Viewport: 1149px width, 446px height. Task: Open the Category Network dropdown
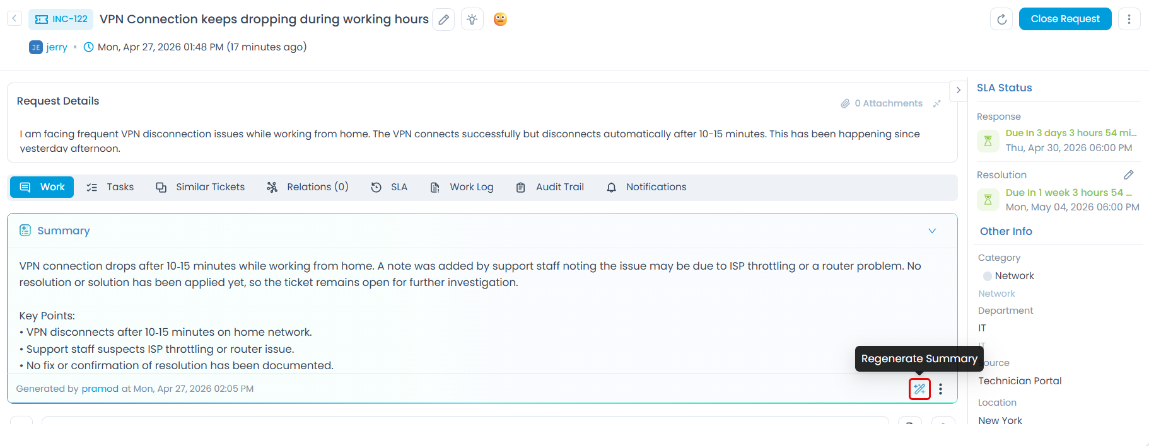pos(1014,276)
